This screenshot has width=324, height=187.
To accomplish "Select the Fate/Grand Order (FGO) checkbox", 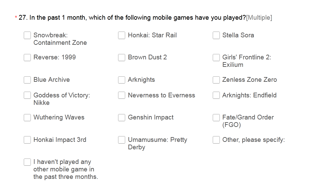I will (216, 117).
